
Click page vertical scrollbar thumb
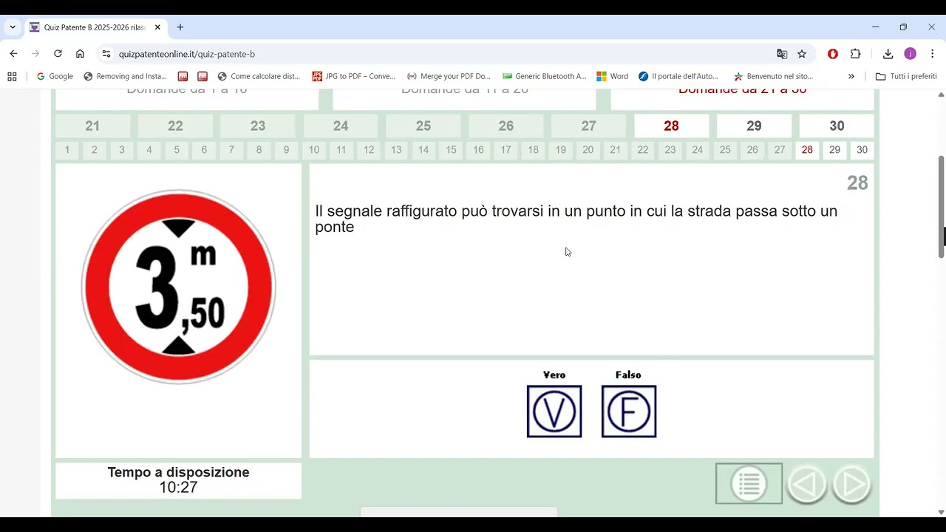pos(941,206)
